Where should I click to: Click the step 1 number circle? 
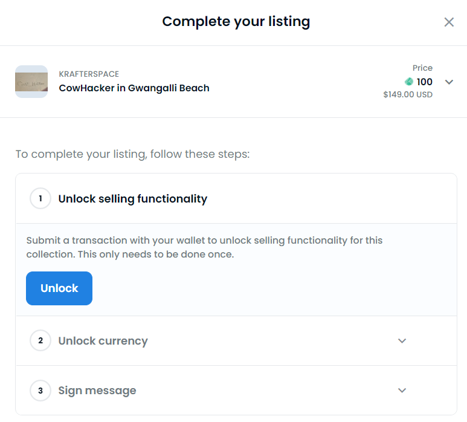pyautogui.click(x=40, y=198)
